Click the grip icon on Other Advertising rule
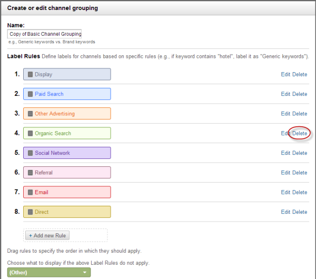316x279 pixels. point(30,114)
